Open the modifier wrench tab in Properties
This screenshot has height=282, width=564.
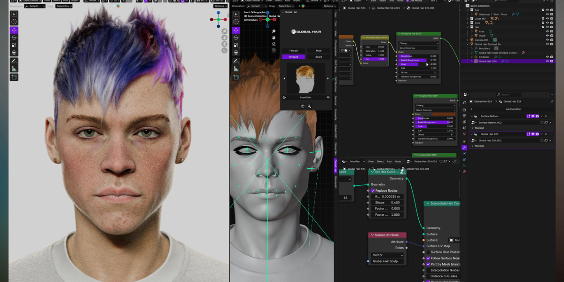click(464, 148)
